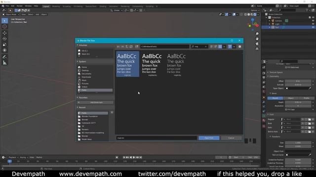Open Font folder icon for Bold font
This screenshot has height=177, width=316.
[x=310, y=123]
